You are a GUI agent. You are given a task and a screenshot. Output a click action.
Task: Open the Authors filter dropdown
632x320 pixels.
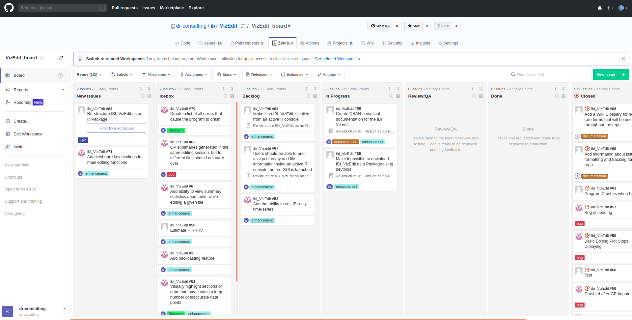[x=329, y=74]
